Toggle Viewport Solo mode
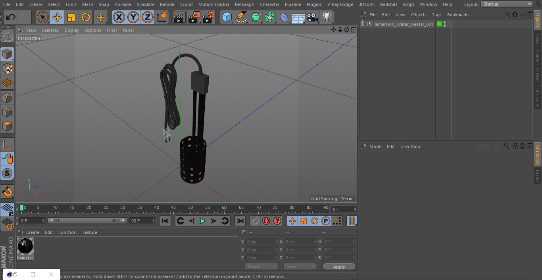 pos(7,174)
